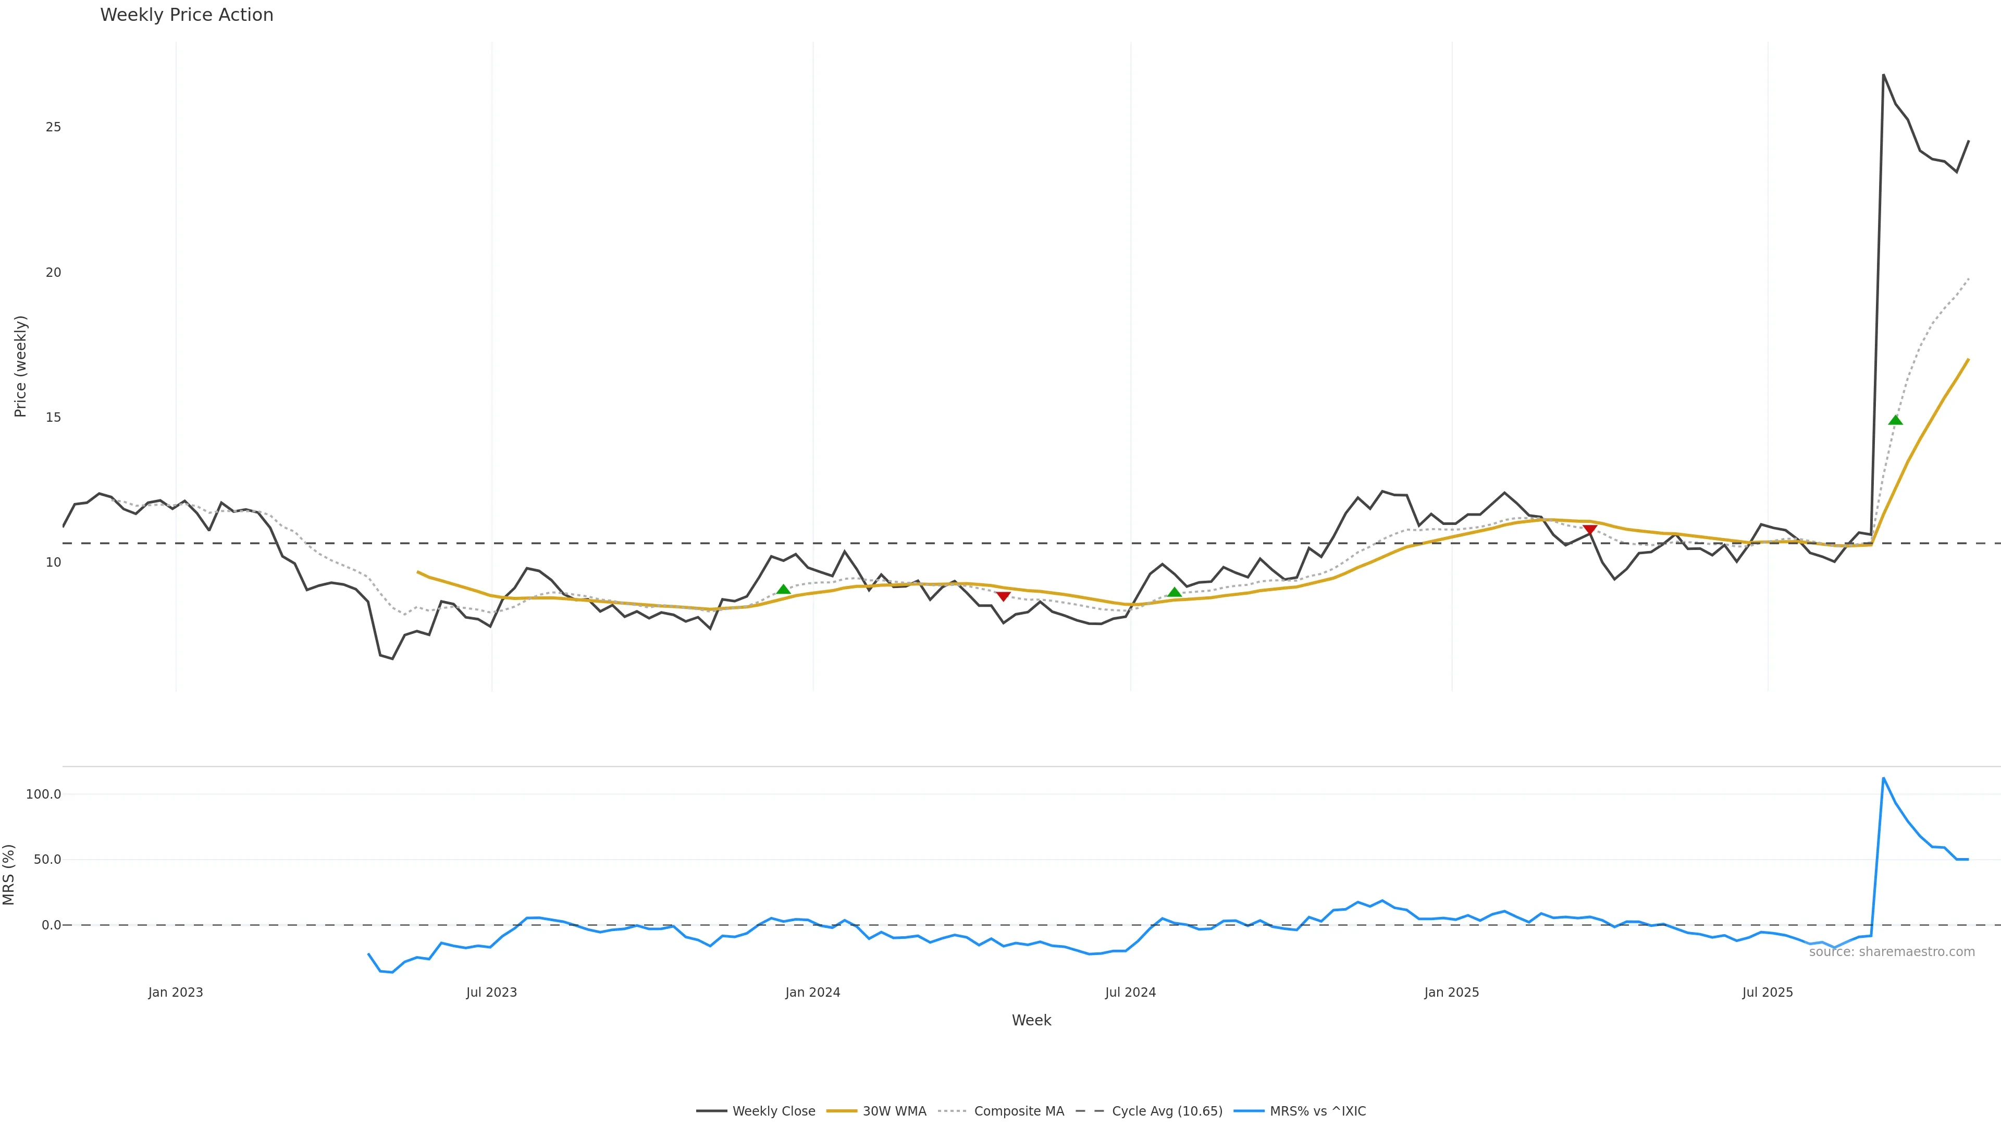The height and width of the screenshot is (1126, 2001).
Task: Click the green triangle marker before Jan 2024
Action: point(783,590)
